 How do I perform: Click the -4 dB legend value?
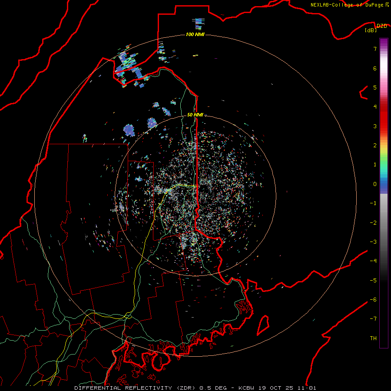click(x=373, y=261)
